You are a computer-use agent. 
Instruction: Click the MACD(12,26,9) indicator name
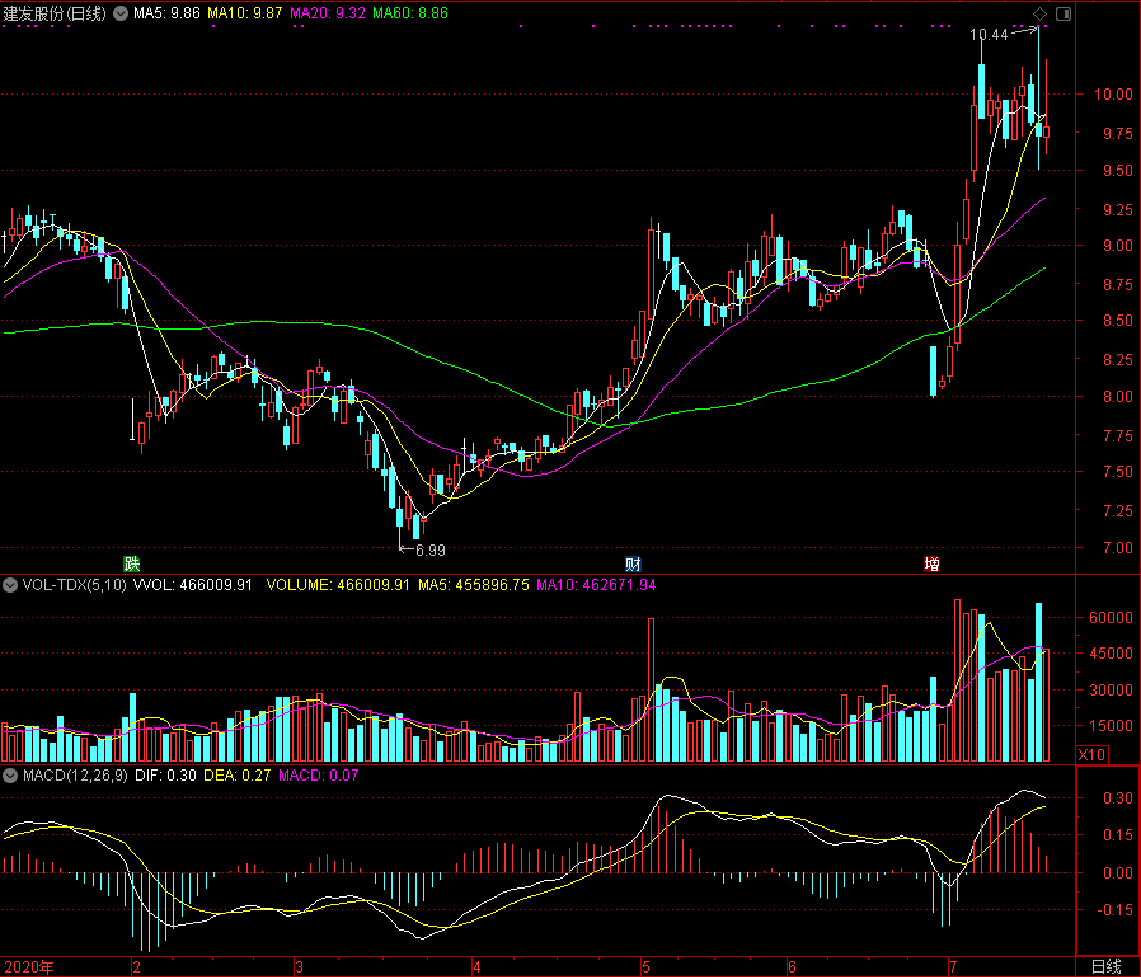(x=75, y=776)
